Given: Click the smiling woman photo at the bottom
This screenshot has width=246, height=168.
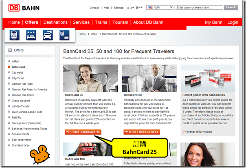Looking at the screenshot, I should [208, 154].
